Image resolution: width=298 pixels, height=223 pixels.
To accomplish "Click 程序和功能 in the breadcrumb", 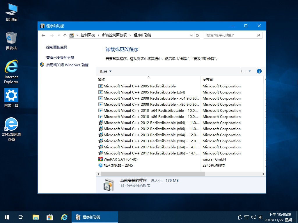I will point(143,35).
